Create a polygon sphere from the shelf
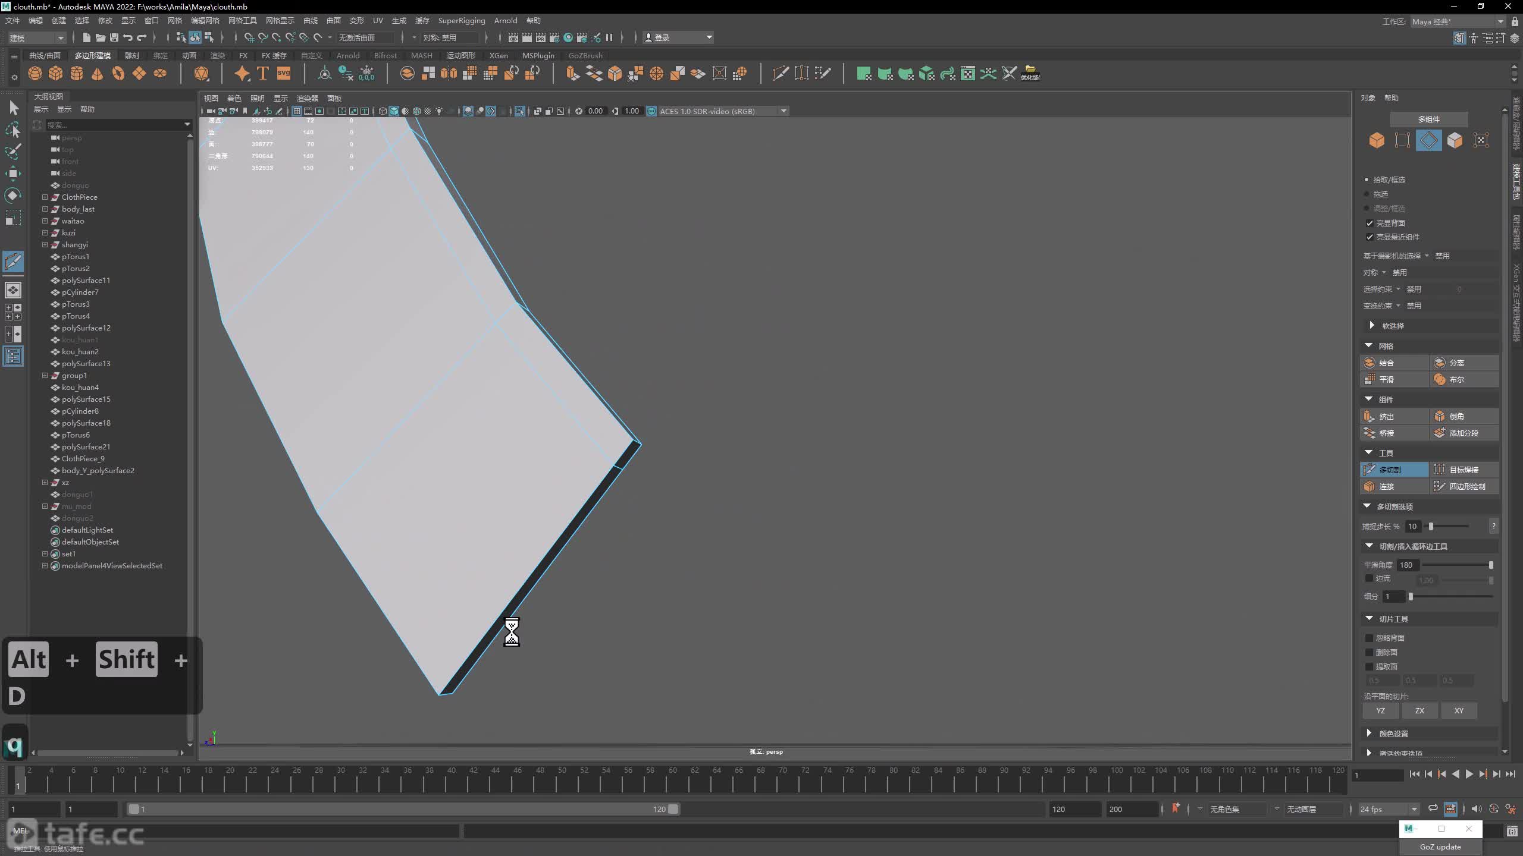 (35, 74)
